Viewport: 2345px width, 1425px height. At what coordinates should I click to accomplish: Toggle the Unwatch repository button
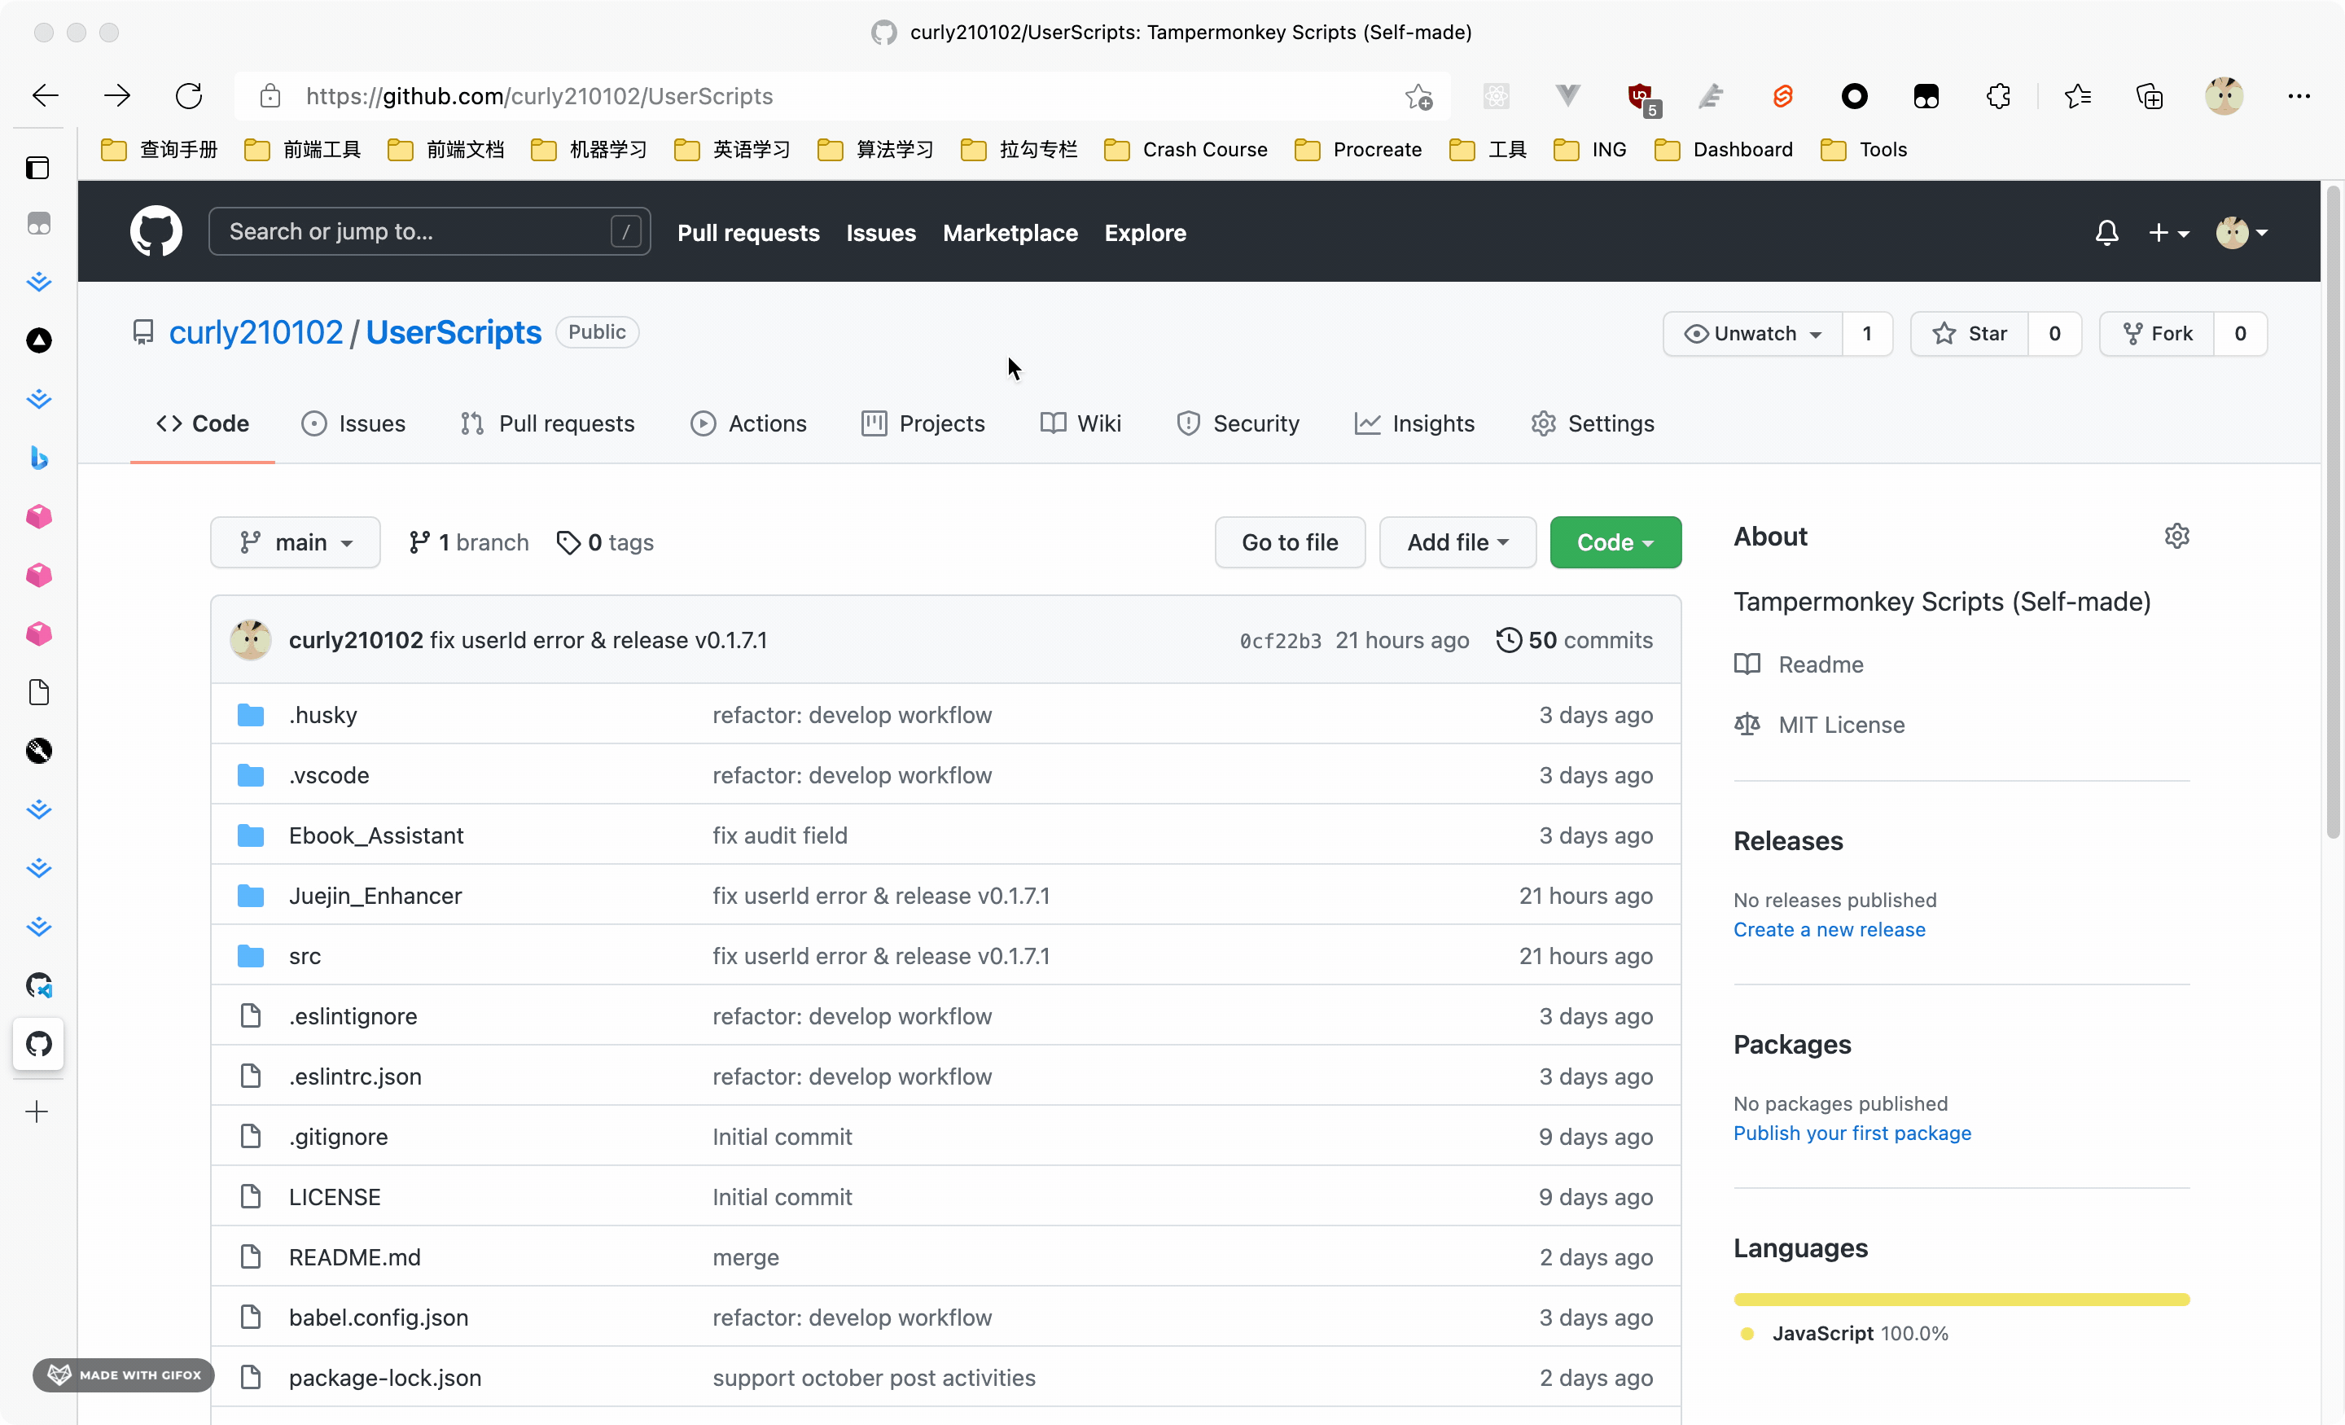pos(1752,333)
